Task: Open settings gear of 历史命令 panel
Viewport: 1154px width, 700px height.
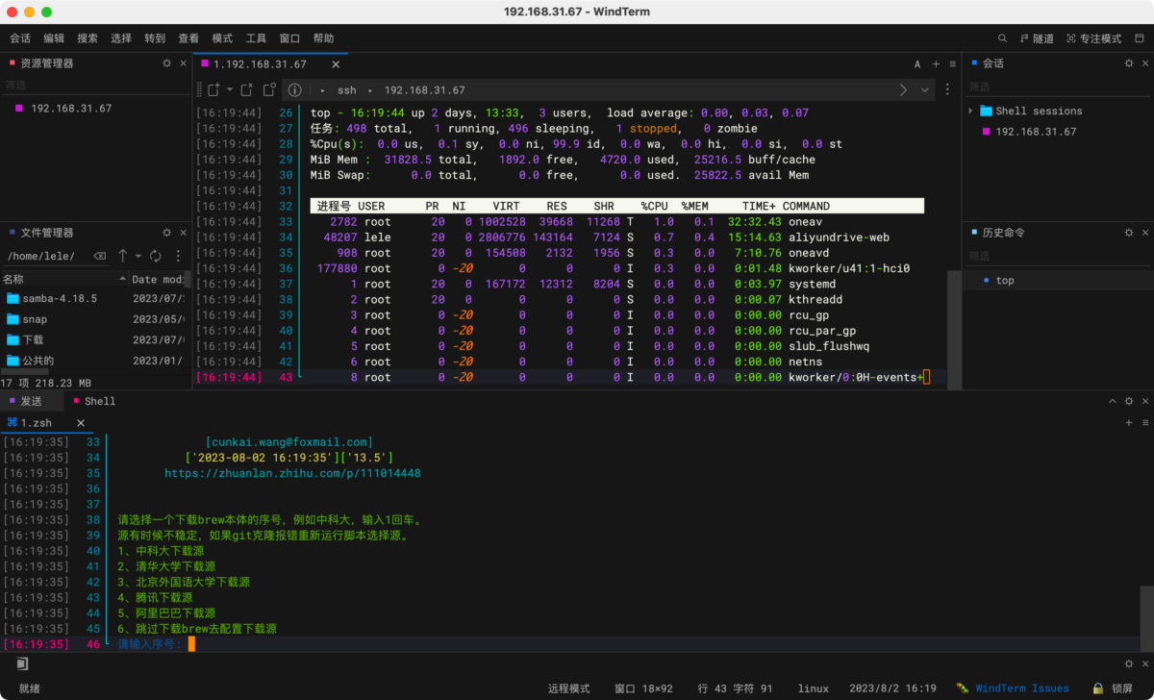Action: tap(1129, 233)
